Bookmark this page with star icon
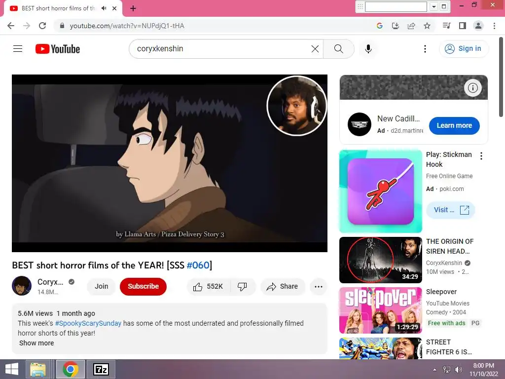505x379 pixels. pyautogui.click(x=427, y=26)
